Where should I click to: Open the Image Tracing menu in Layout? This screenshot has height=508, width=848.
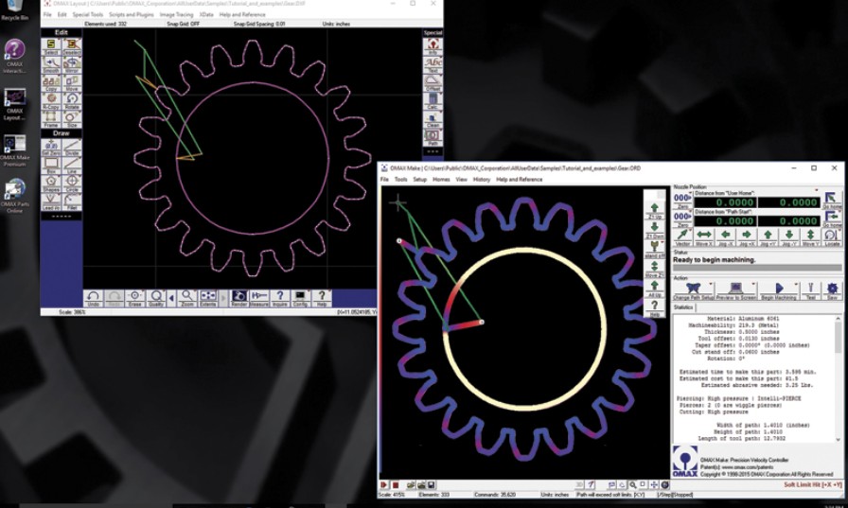click(x=176, y=14)
